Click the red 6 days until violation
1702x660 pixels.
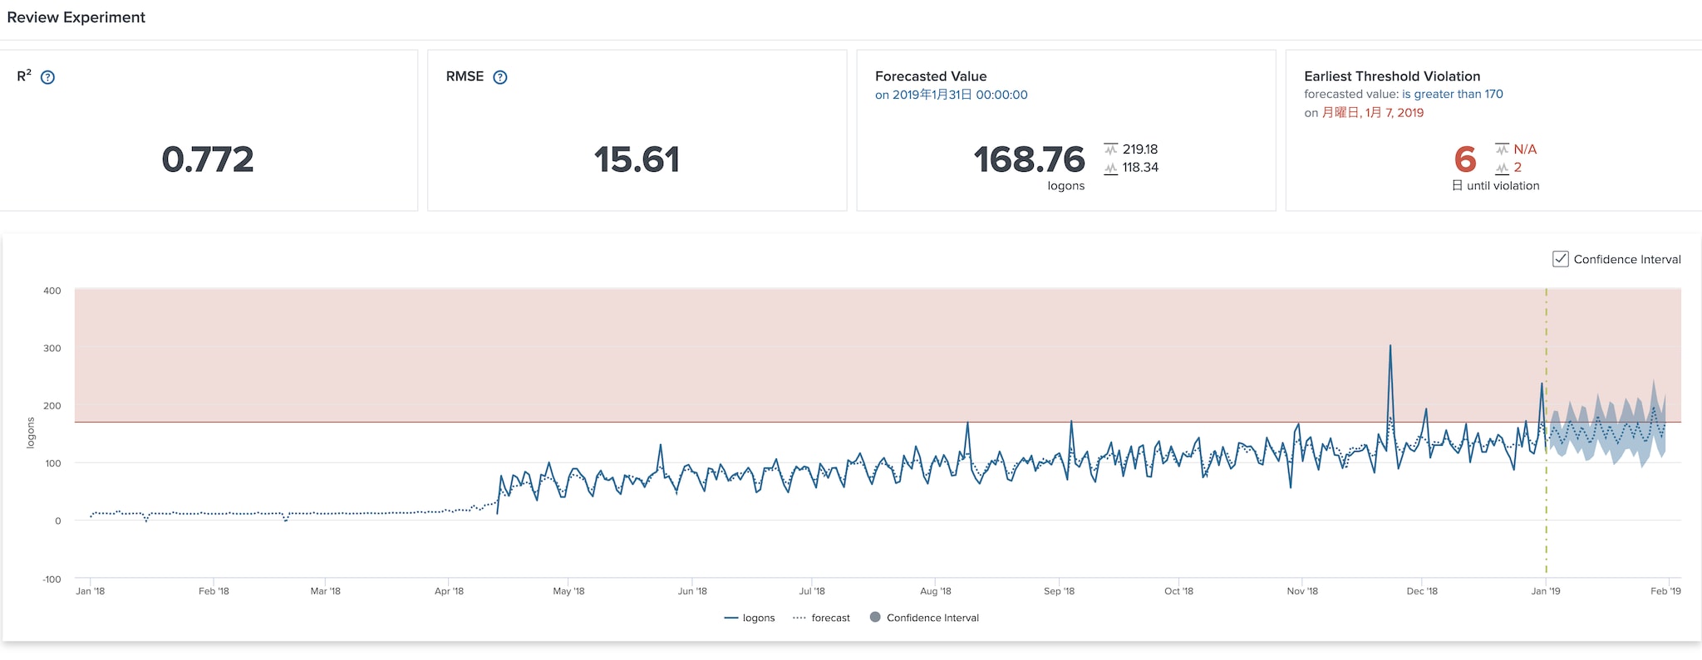pyautogui.click(x=1465, y=159)
